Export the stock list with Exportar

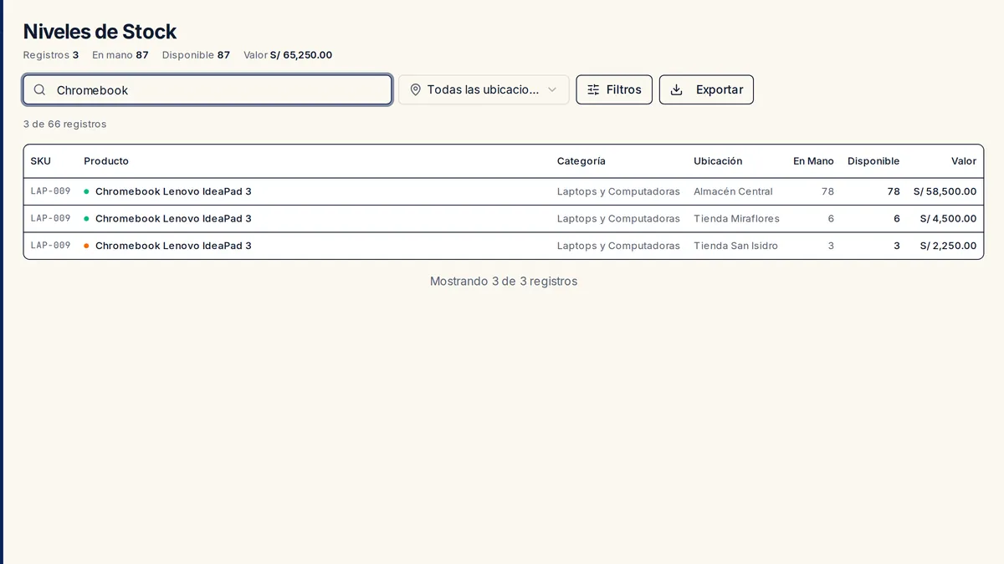[x=706, y=89]
